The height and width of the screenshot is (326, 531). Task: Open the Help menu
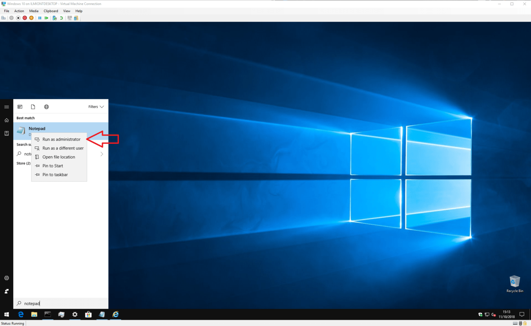coord(79,11)
